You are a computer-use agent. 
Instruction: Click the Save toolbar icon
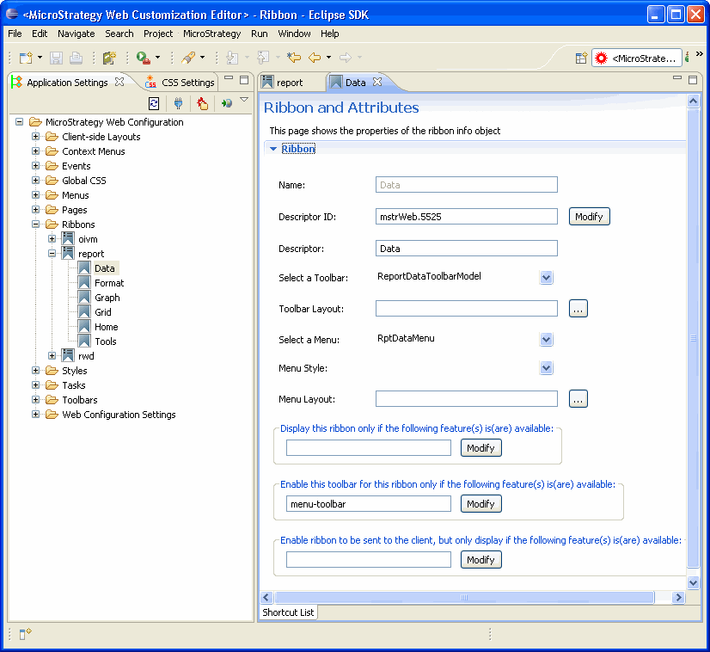[56, 58]
